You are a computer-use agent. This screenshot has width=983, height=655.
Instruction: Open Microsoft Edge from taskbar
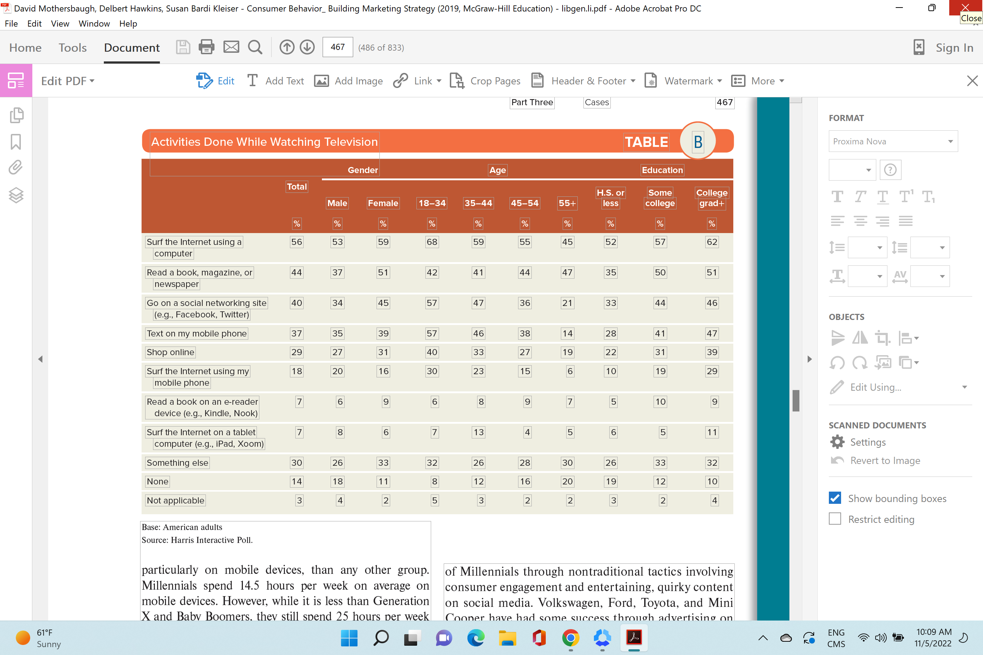pos(476,638)
